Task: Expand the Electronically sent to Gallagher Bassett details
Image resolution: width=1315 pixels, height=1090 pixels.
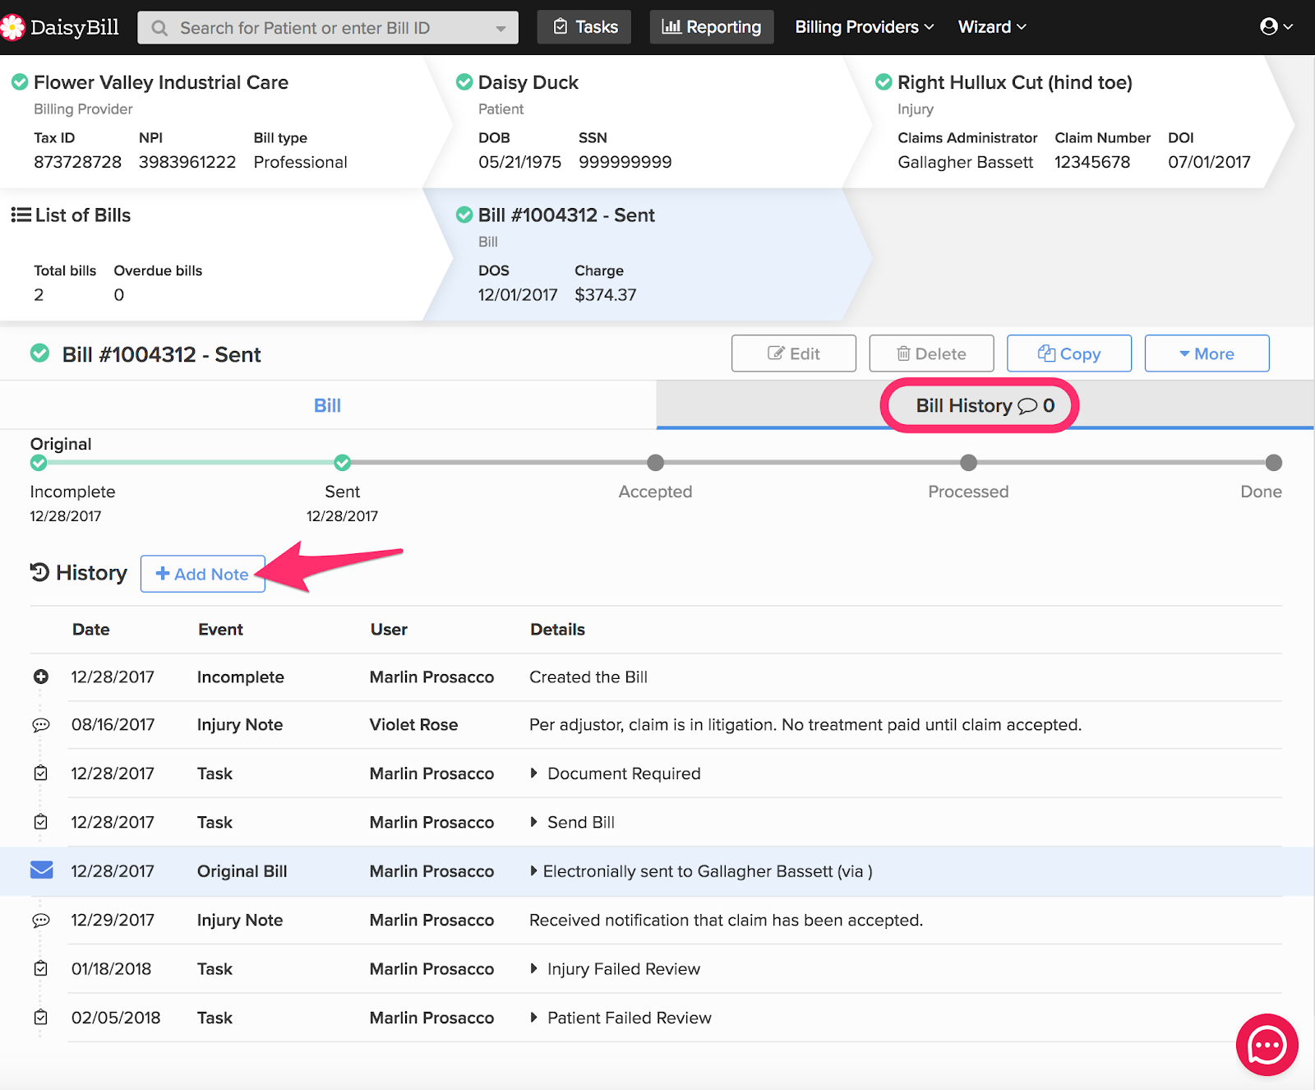Action: pyautogui.click(x=534, y=871)
